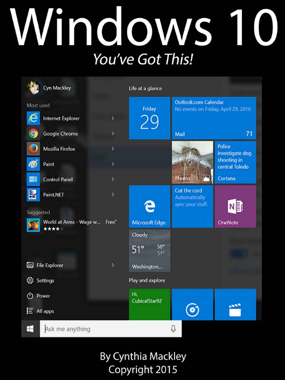Open the green 'Hi, CubicalStar92' Xbox tile

[x=150, y=304]
